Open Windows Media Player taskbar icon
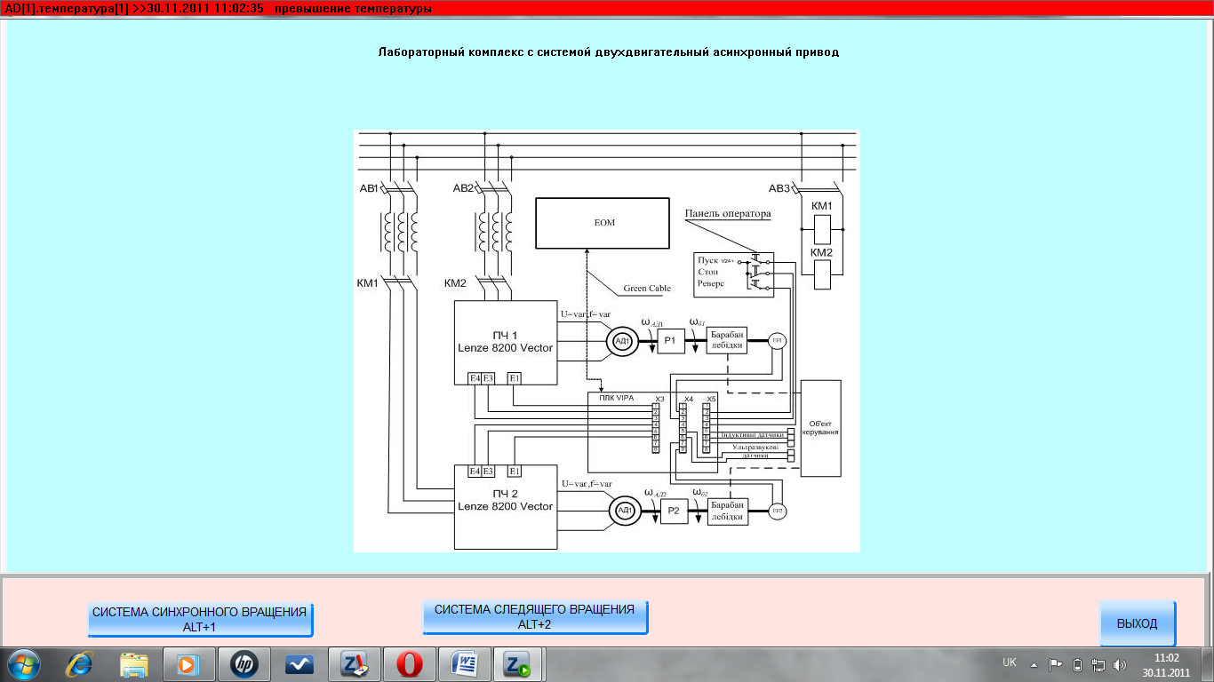 188,664
